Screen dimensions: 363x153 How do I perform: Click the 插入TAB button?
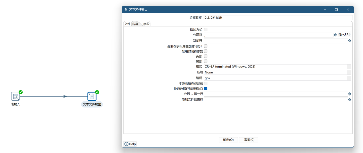coord(344,35)
